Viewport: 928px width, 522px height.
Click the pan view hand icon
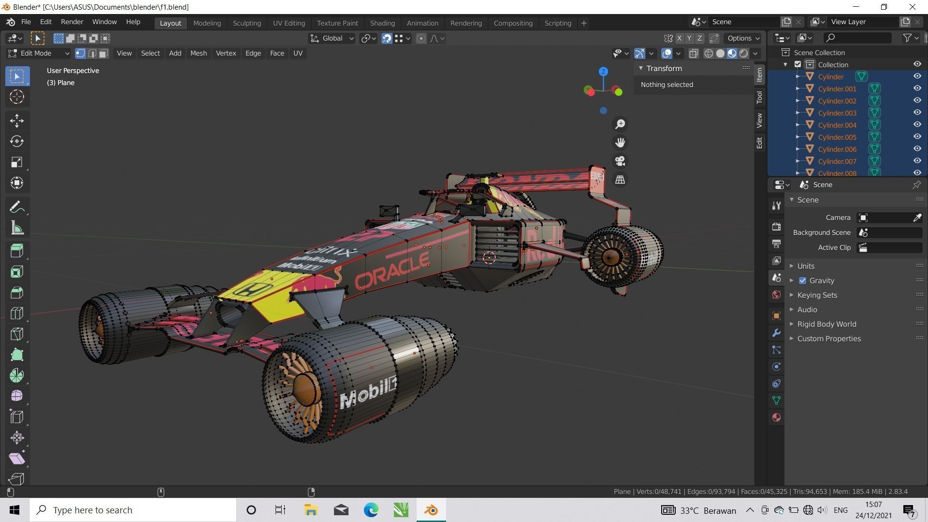(620, 143)
